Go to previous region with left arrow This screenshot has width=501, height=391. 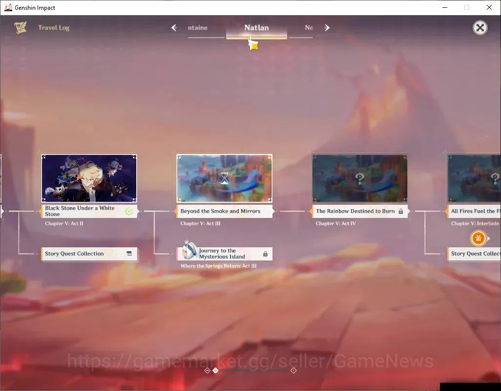tap(174, 28)
